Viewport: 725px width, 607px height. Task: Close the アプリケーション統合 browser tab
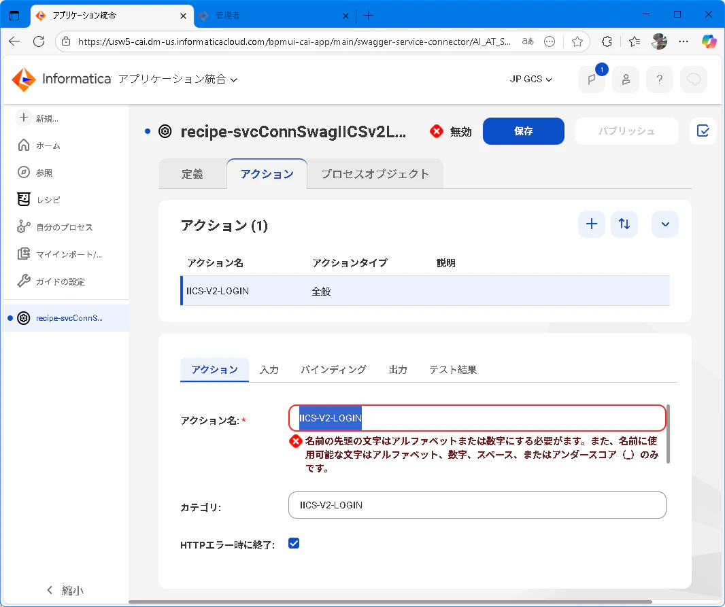(183, 16)
